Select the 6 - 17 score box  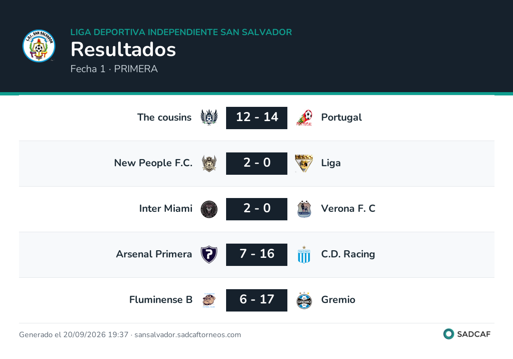256,300
